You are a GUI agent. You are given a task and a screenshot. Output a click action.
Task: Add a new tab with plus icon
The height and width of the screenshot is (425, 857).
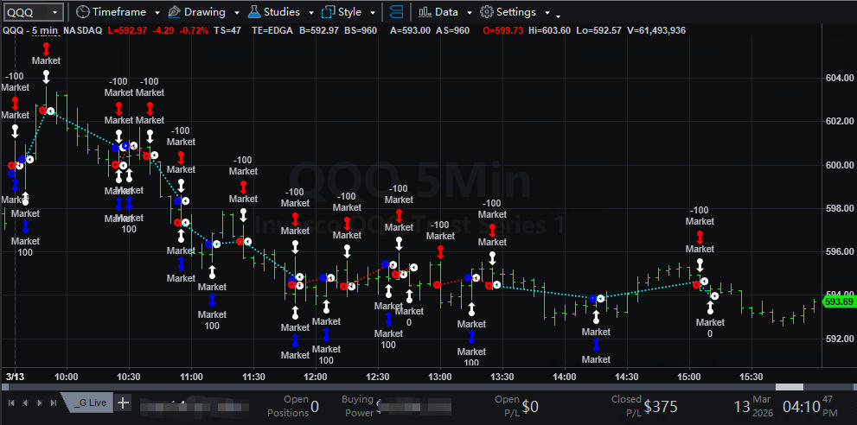click(124, 403)
